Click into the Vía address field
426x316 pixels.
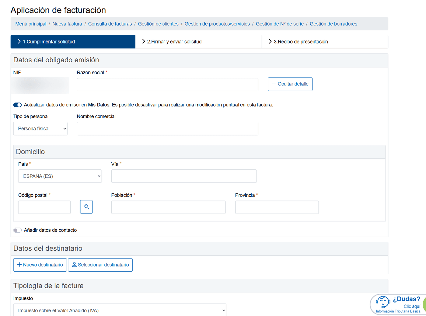coord(184,176)
